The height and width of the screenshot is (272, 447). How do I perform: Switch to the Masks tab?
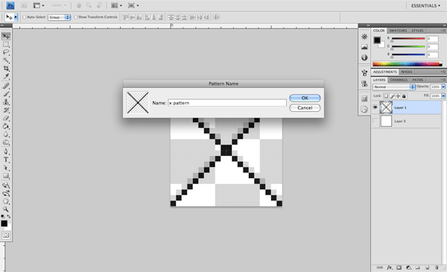[407, 72]
